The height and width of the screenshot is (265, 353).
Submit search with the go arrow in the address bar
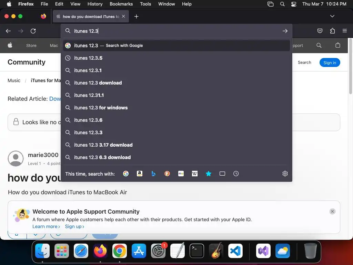pos(285,31)
